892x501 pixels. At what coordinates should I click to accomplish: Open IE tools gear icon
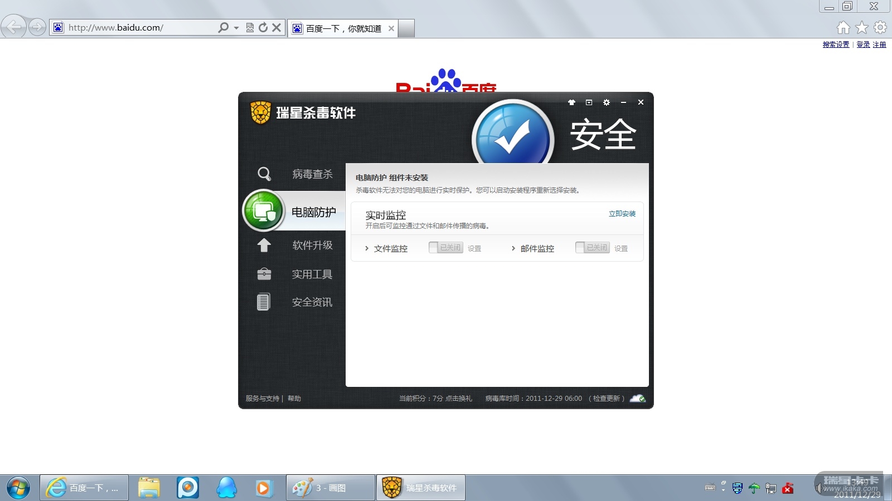click(x=880, y=27)
